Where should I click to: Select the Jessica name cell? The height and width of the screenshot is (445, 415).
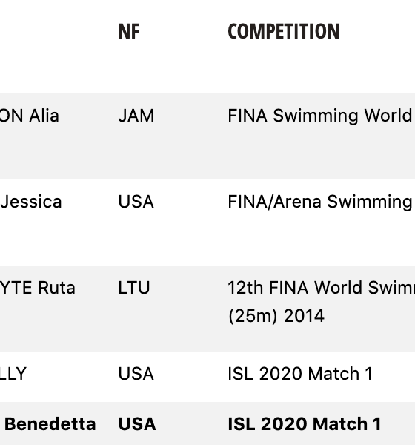pos(30,202)
